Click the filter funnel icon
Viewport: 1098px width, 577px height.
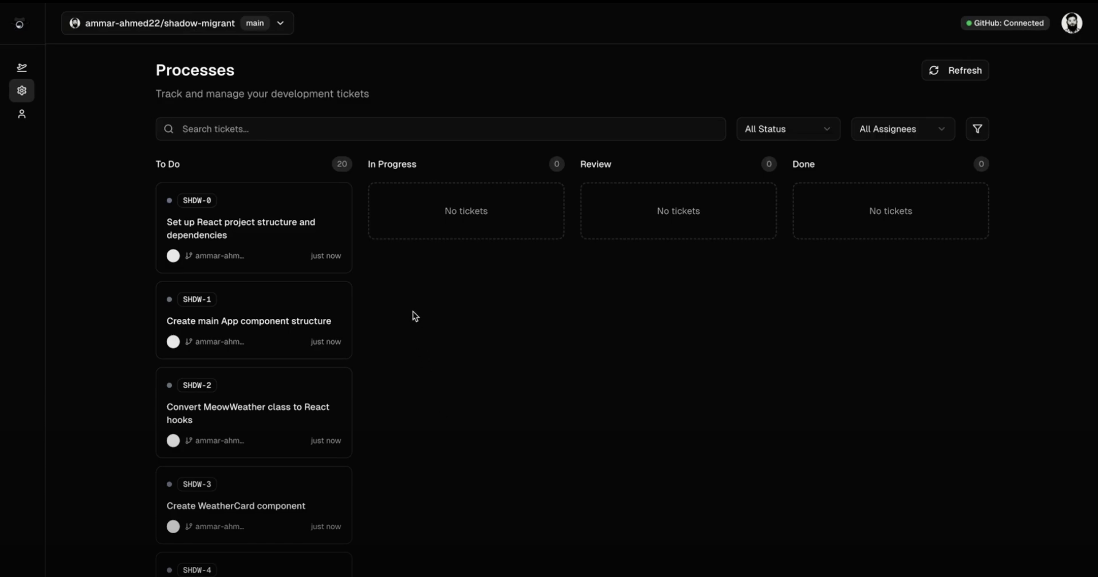click(977, 129)
